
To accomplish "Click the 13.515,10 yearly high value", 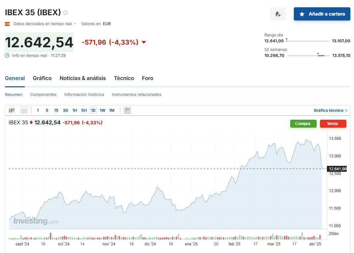I will coord(341,55).
